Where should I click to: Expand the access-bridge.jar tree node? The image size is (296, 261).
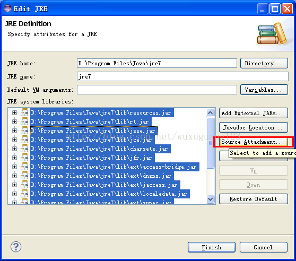(14, 167)
